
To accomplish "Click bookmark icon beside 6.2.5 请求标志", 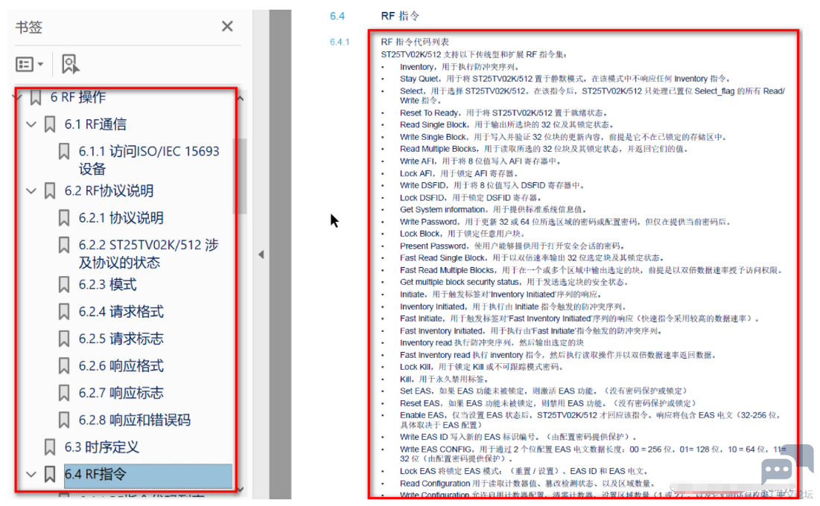I will (x=64, y=339).
